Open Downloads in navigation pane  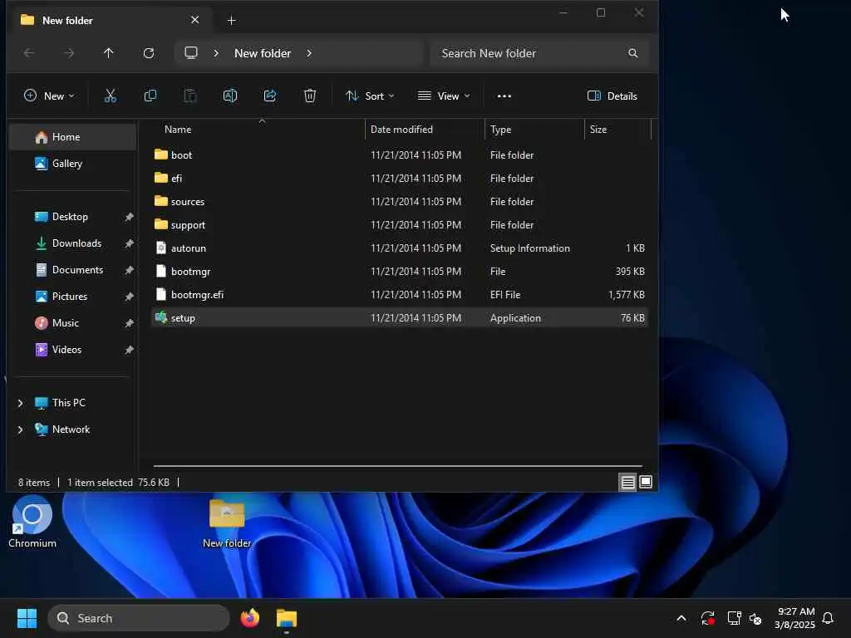(72, 243)
